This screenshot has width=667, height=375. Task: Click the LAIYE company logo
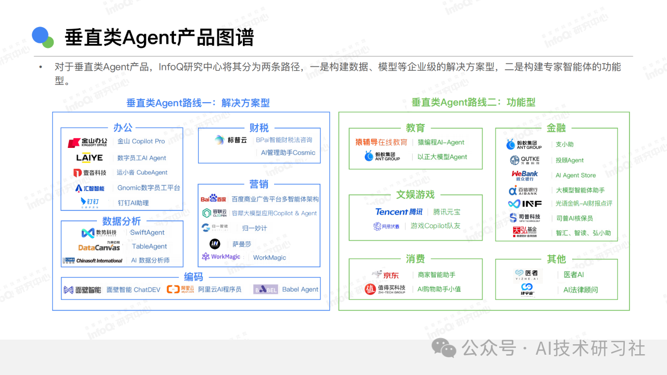coord(89,158)
